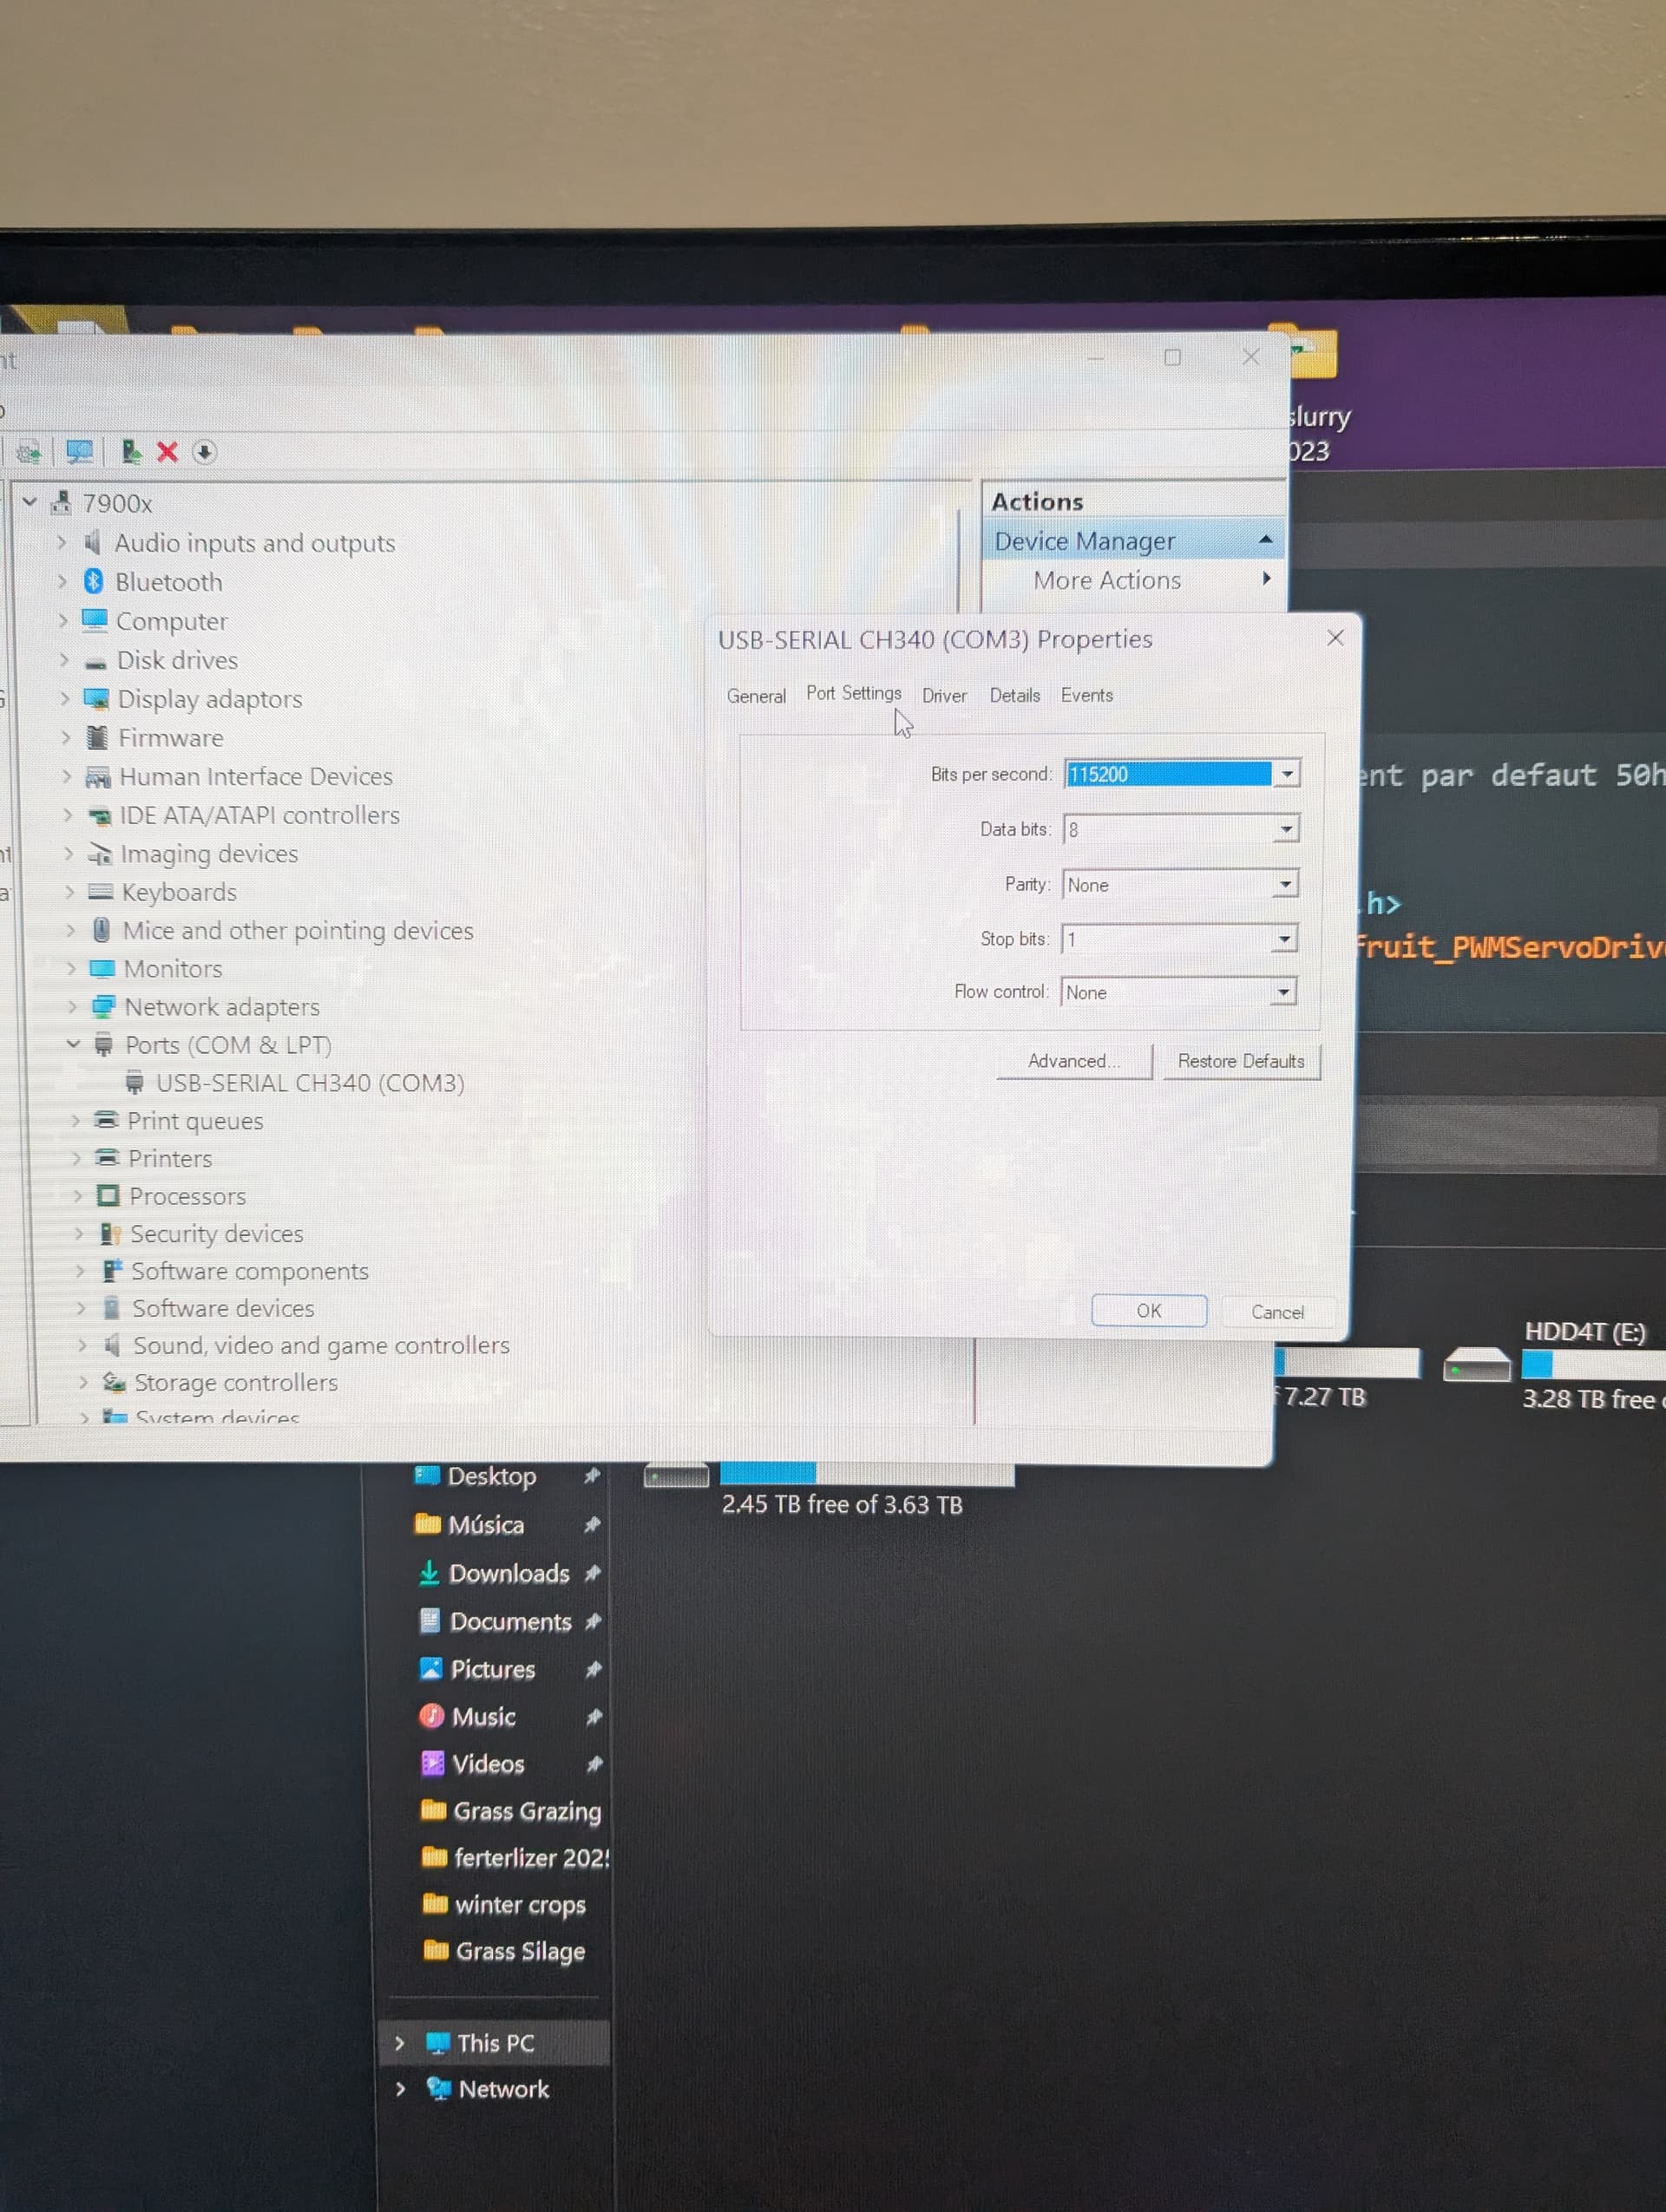Expand the Disk drives node
Viewport: 1666px width, 2212px height.
coord(64,659)
